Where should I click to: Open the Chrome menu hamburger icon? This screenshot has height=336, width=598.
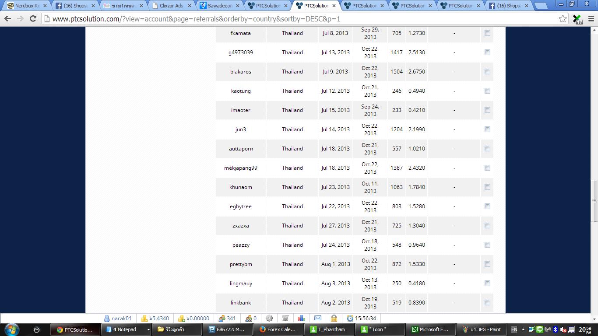tap(591, 19)
